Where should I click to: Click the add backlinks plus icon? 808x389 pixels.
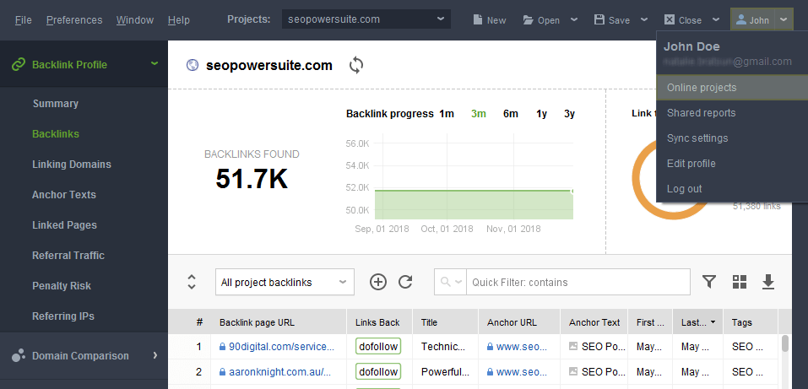coord(378,282)
